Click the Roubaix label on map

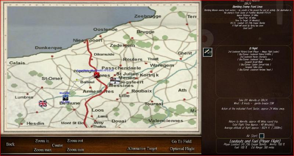coord(141,91)
